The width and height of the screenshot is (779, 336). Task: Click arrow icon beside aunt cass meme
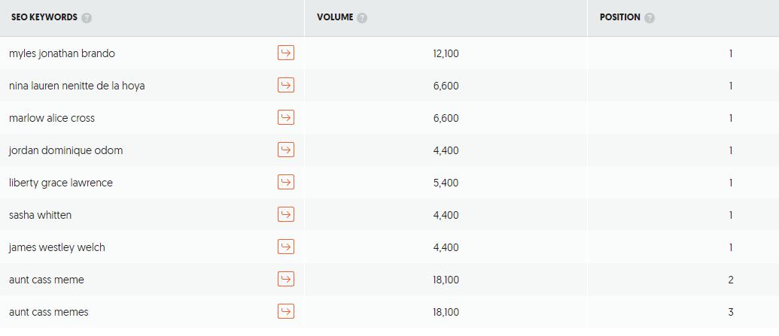tap(286, 279)
